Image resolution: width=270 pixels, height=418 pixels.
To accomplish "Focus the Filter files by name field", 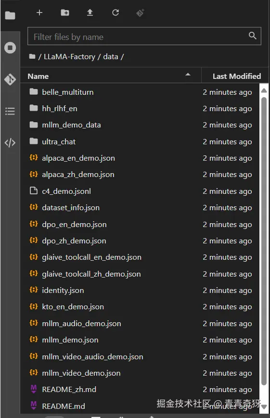I will 144,36.
